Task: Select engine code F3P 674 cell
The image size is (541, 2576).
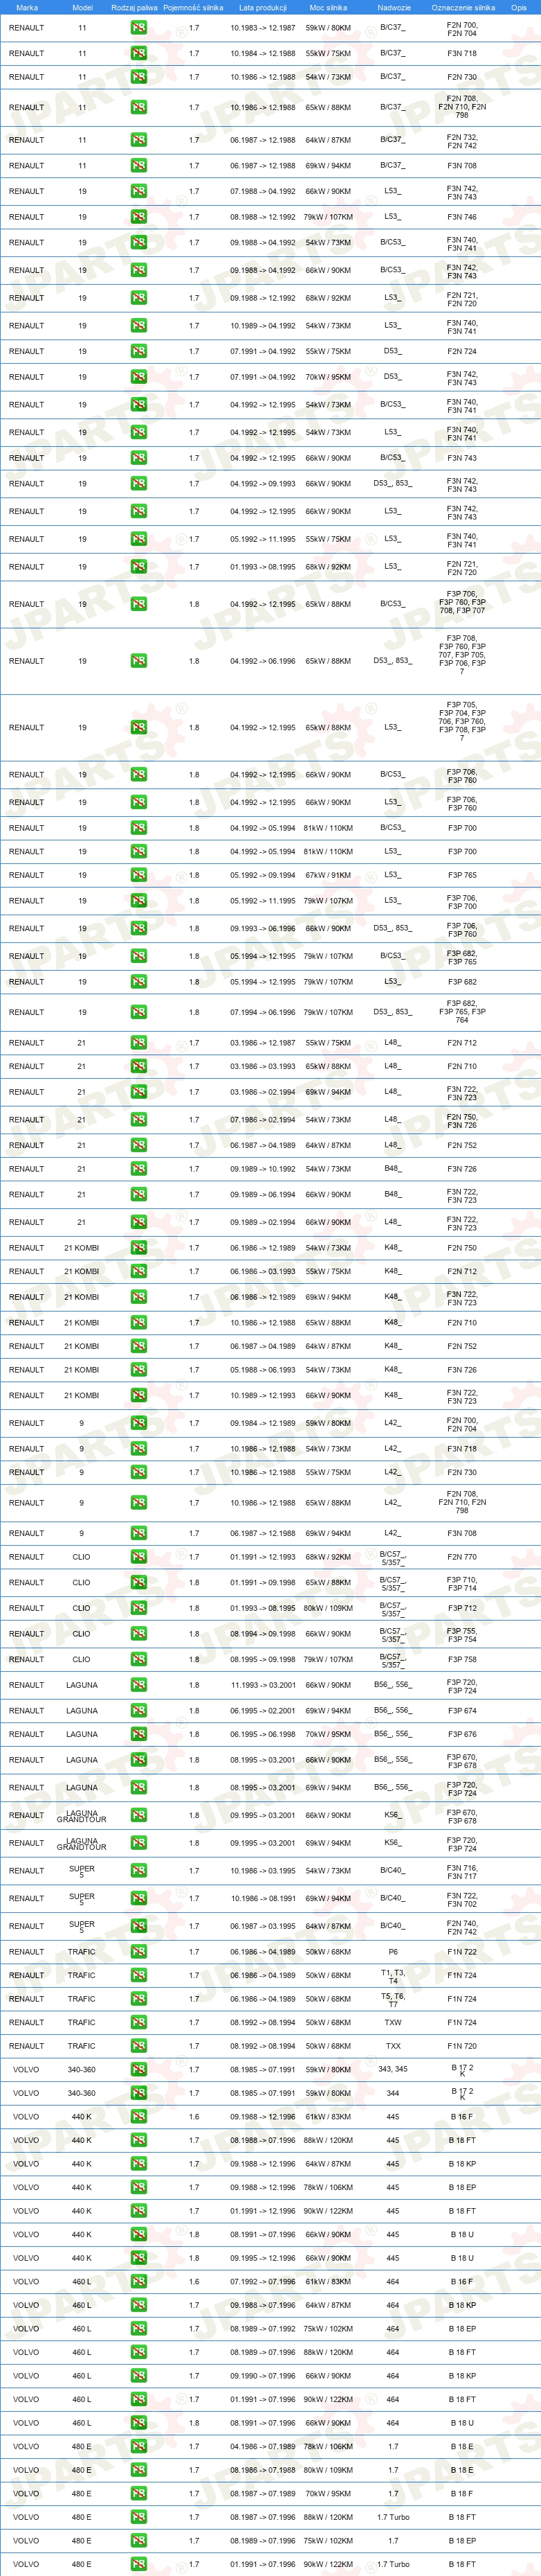Action: pos(462,1711)
